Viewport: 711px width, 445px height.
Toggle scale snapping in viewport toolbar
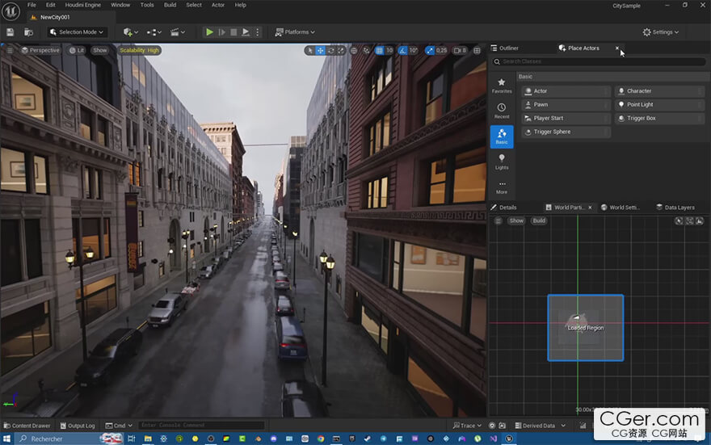tap(430, 50)
